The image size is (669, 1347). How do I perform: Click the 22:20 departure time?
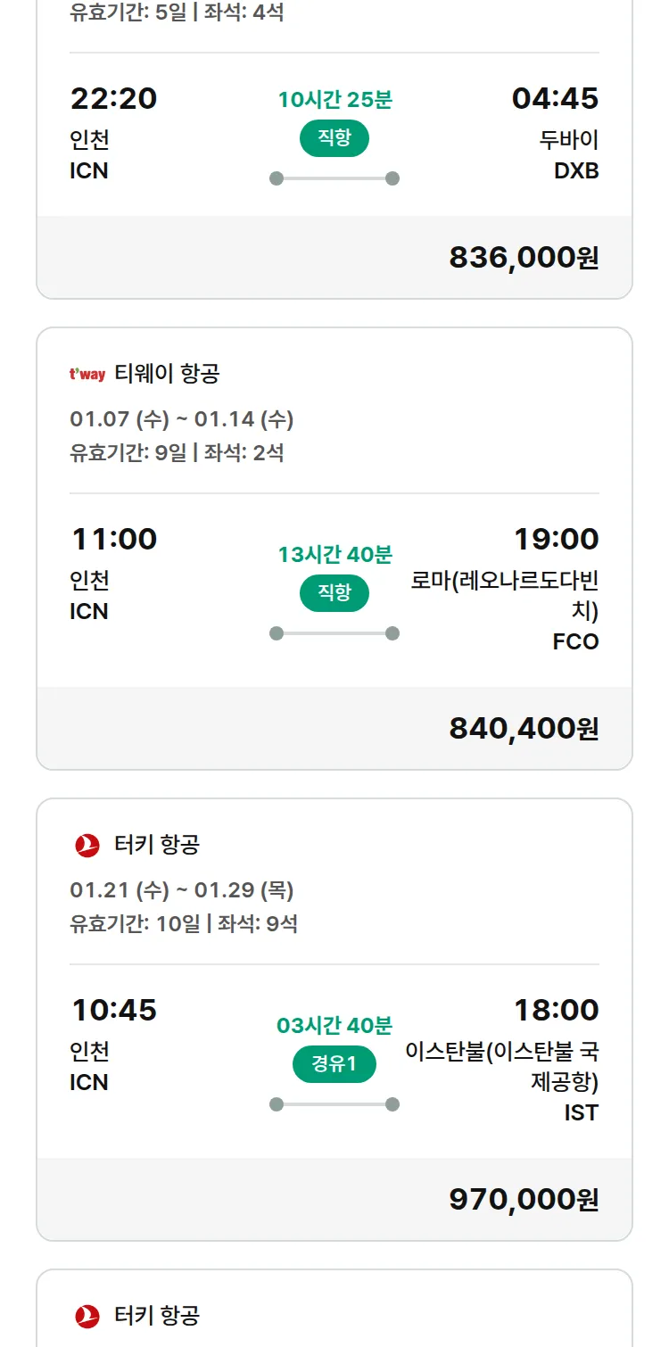coord(114,98)
